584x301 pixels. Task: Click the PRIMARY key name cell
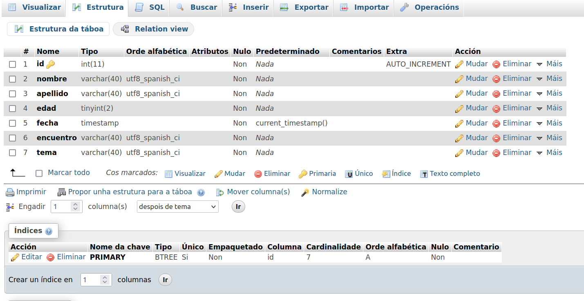pos(107,257)
